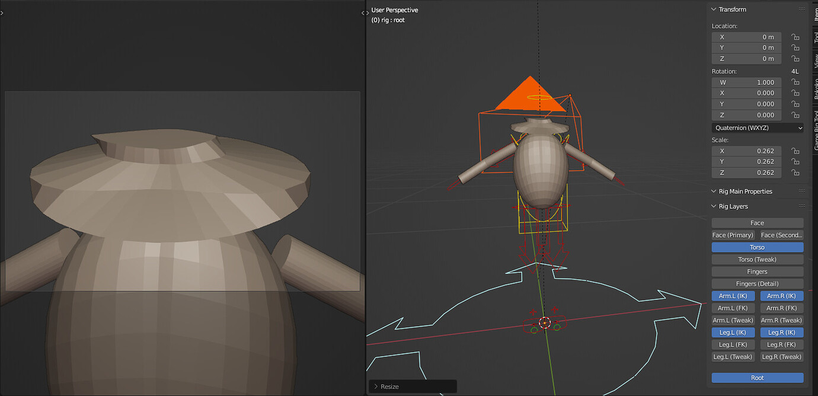This screenshot has width=818, height=396.
Task: Click the Location Y value field
Action: pos(747,47)
